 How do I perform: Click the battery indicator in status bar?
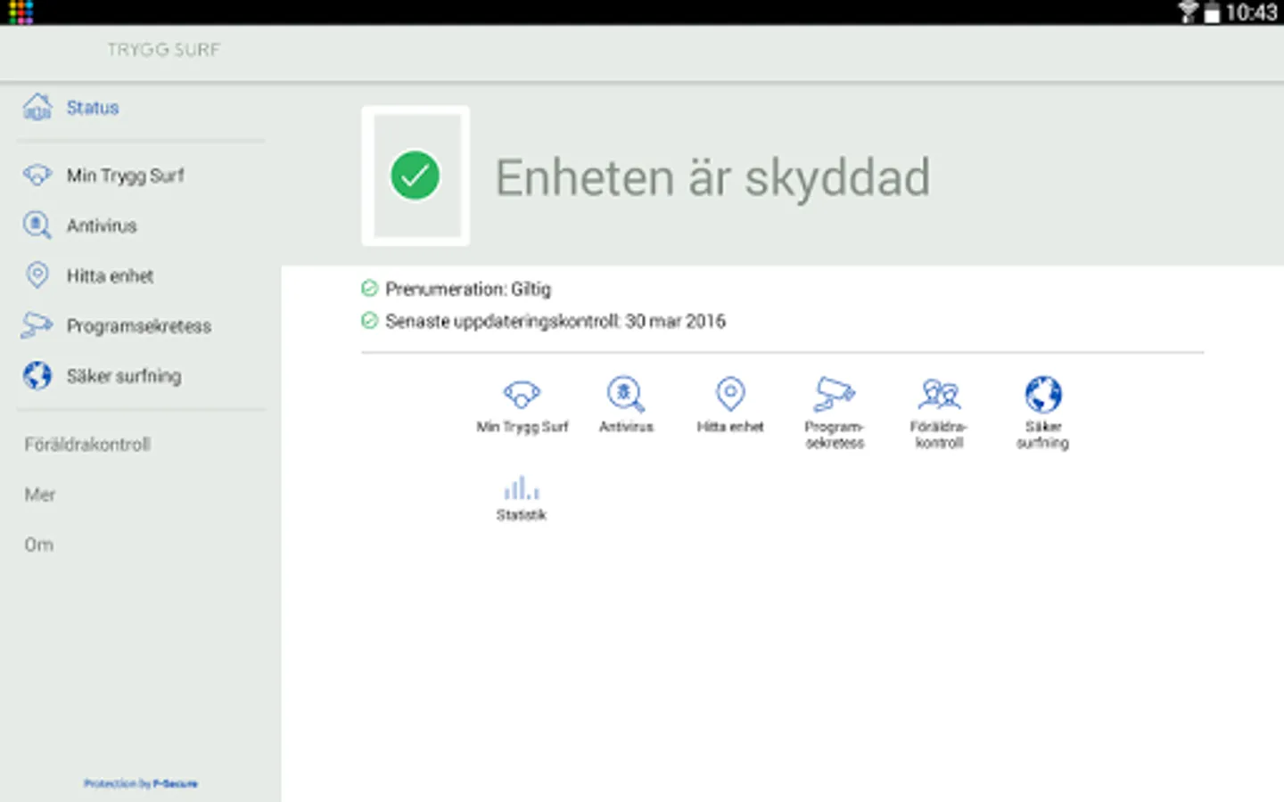click(1212, 12)
